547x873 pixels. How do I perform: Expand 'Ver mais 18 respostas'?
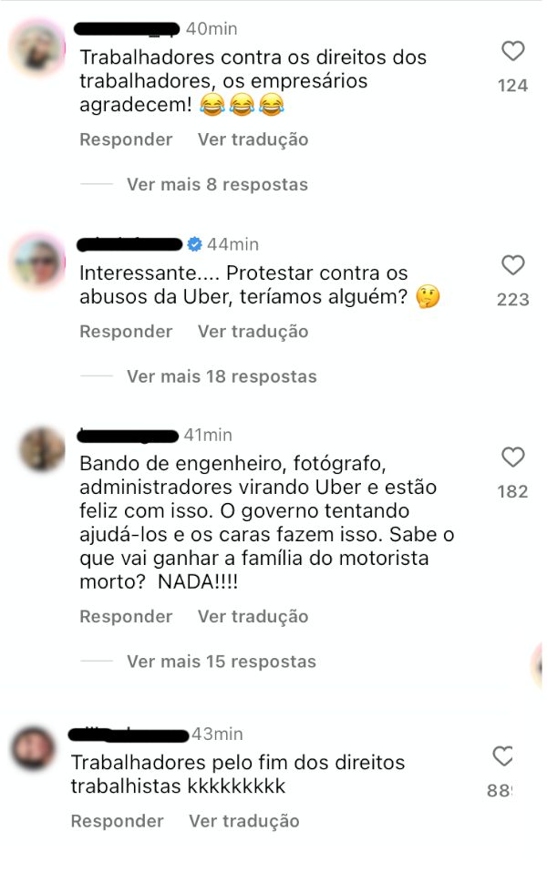tap(222, 376)
